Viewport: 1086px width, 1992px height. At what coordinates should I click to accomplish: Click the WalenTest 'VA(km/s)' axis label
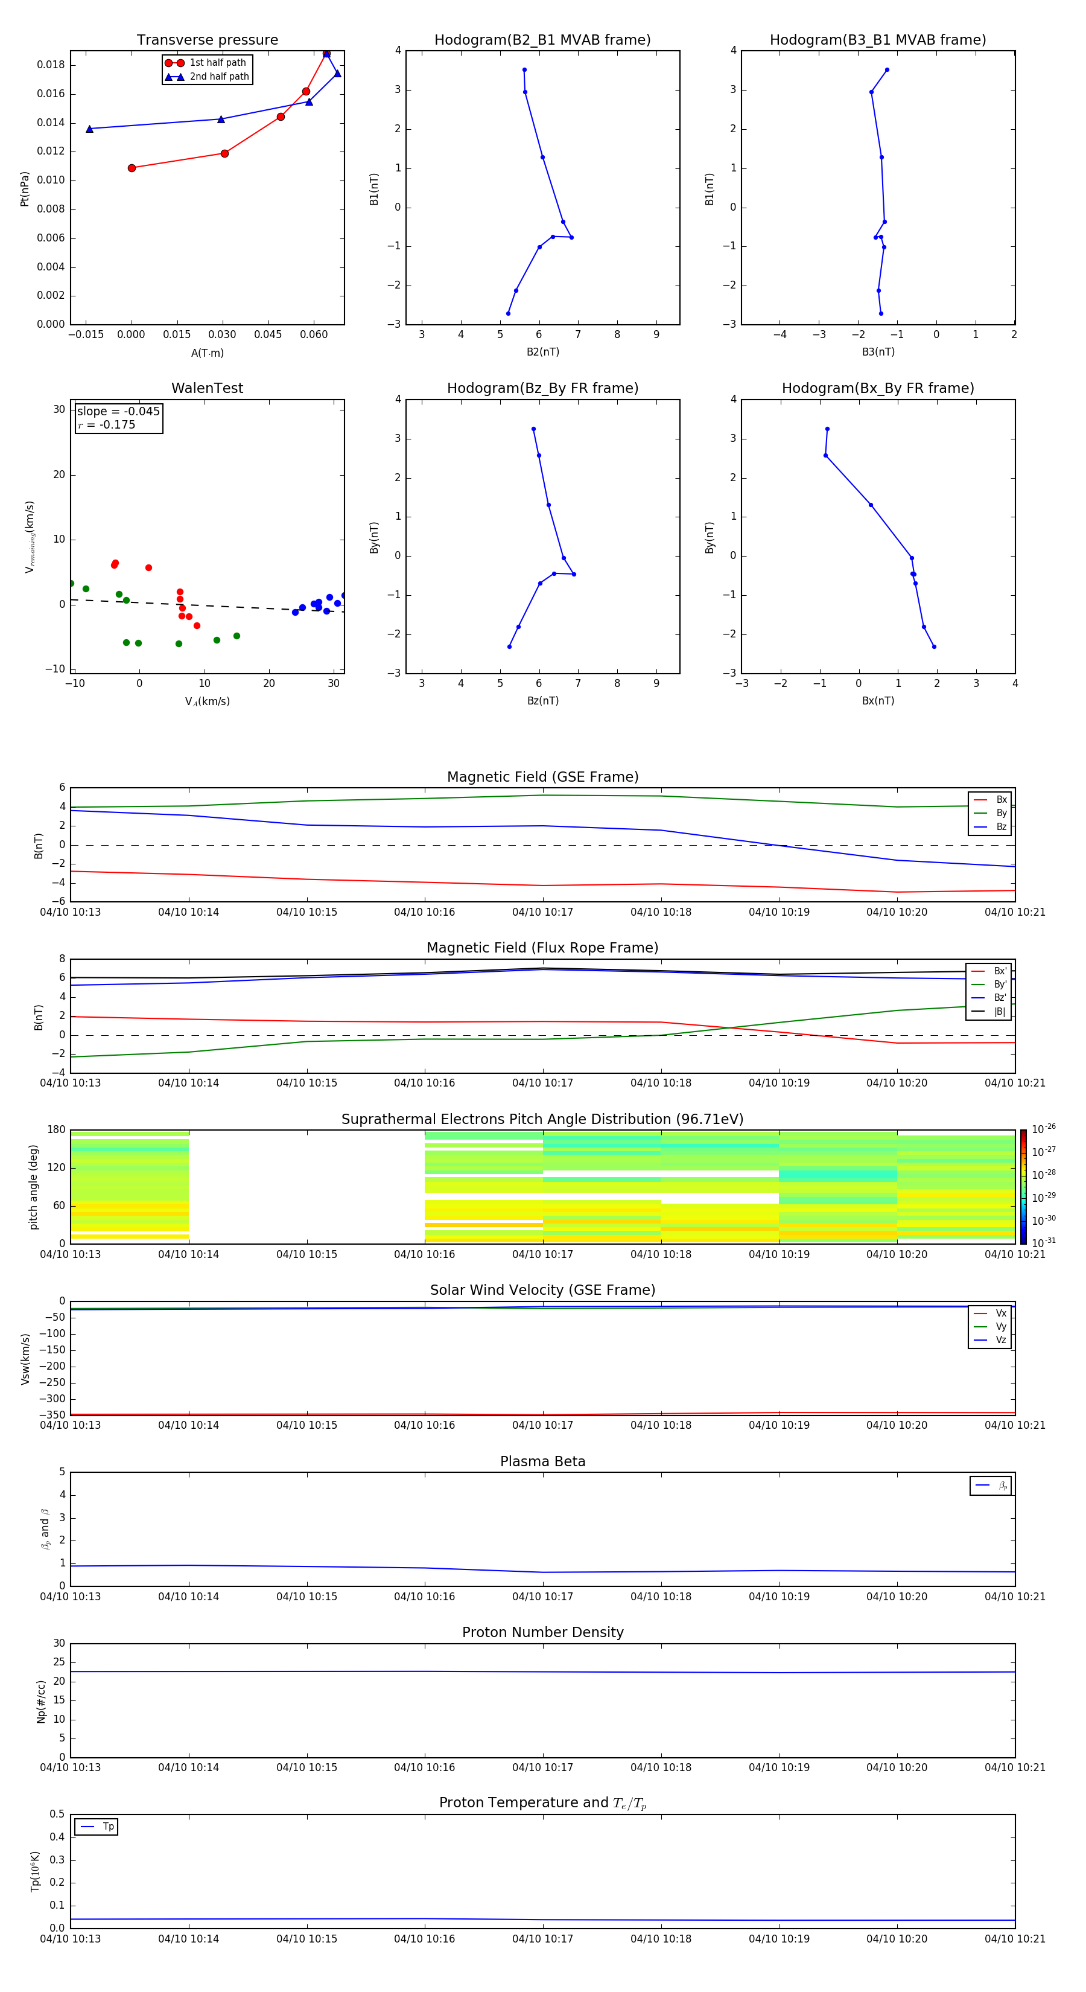tap(207, 701)
